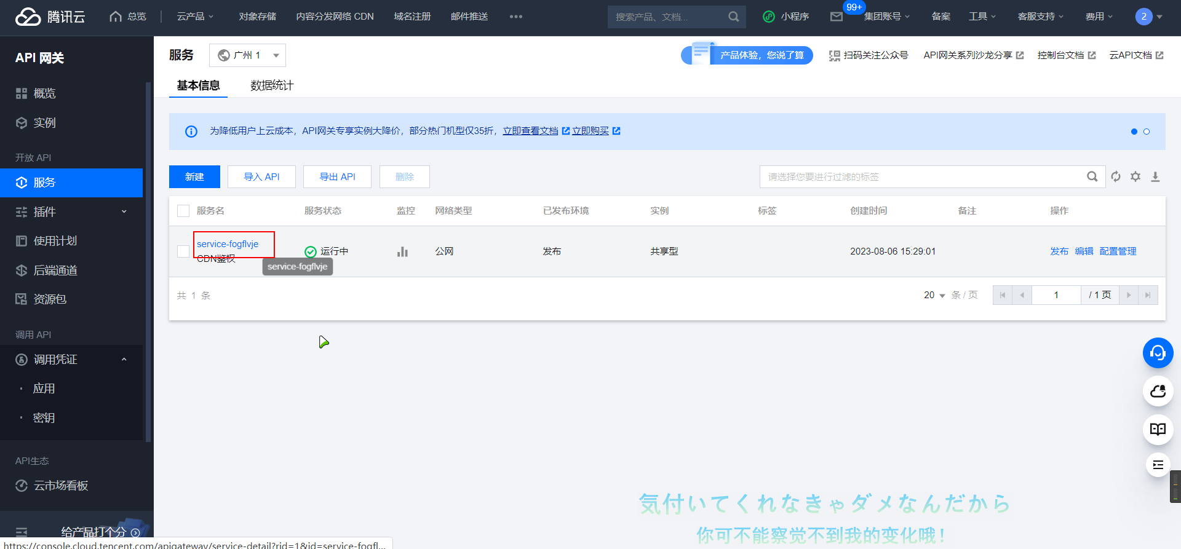The width and height of the screenshot is (1181, 549).
Task: Open the message envelope icon
Action: click(836, 17)
